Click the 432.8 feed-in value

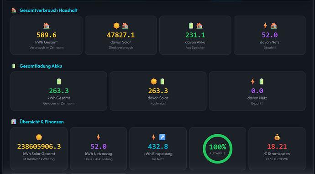point(158,147)
